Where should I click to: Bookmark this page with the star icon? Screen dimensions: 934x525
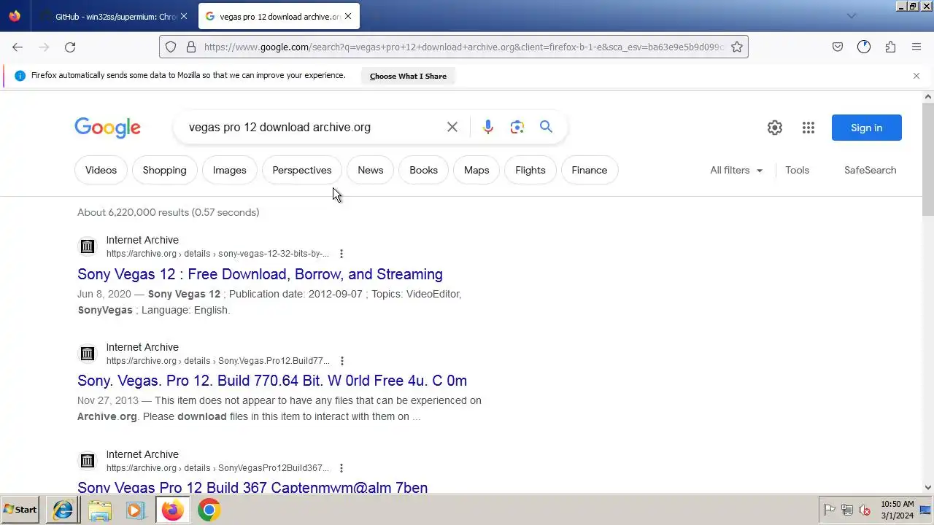click(737, 47)
